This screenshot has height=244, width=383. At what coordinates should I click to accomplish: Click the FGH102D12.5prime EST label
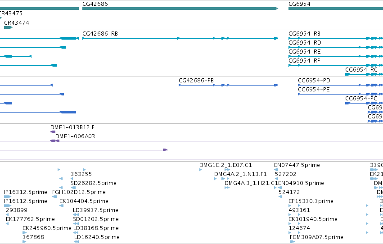(x=79, y=193)
